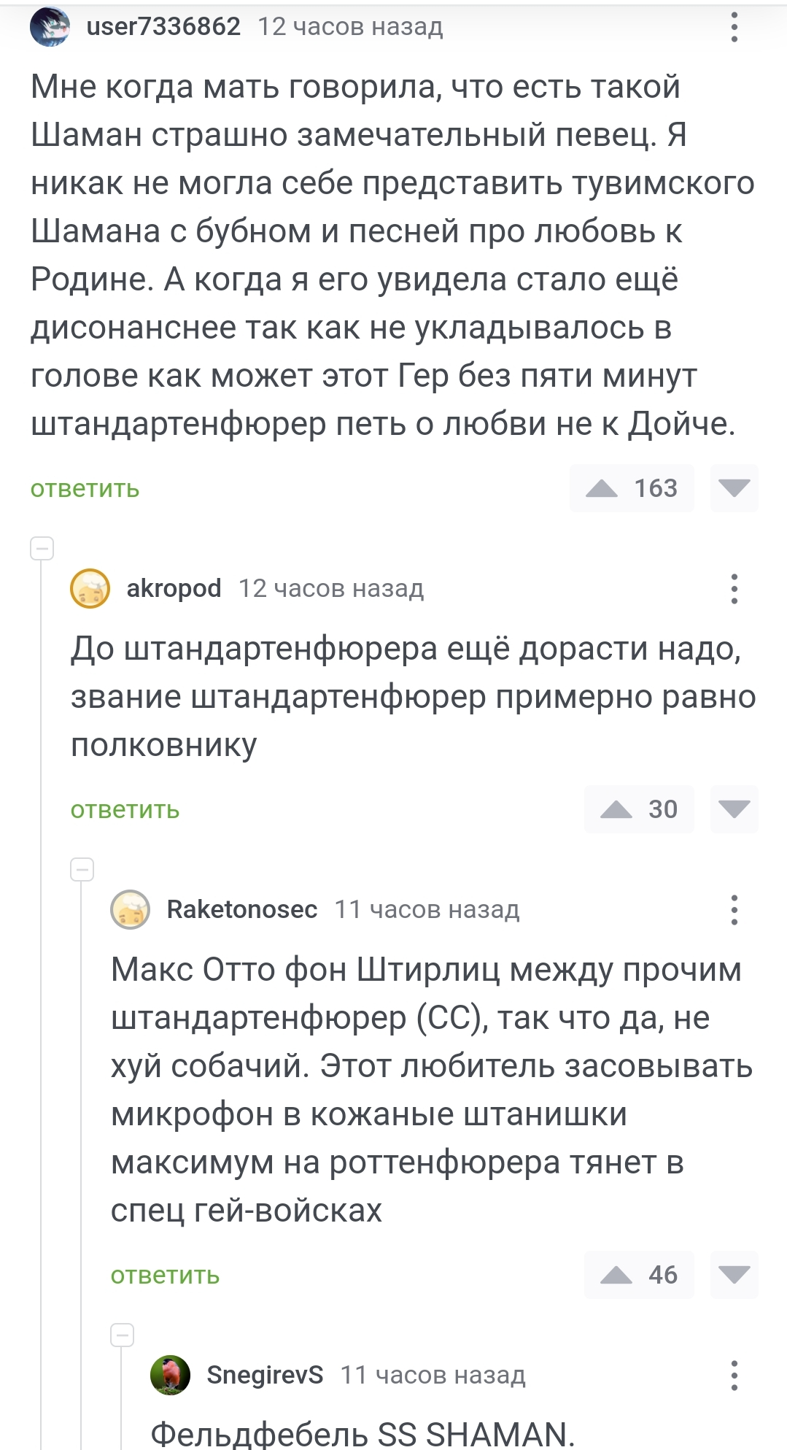Reply to user7336862's comment via ответить
This screenshot has height=1450, width=787.
(x=85, y=489)
